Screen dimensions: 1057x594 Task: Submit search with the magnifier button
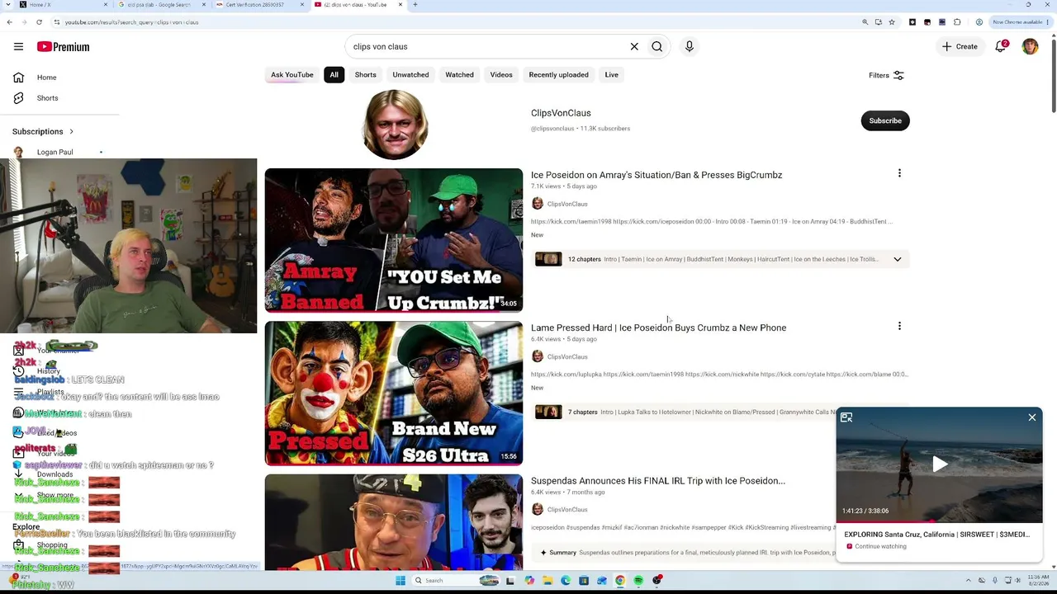click(x=657, y=47)
